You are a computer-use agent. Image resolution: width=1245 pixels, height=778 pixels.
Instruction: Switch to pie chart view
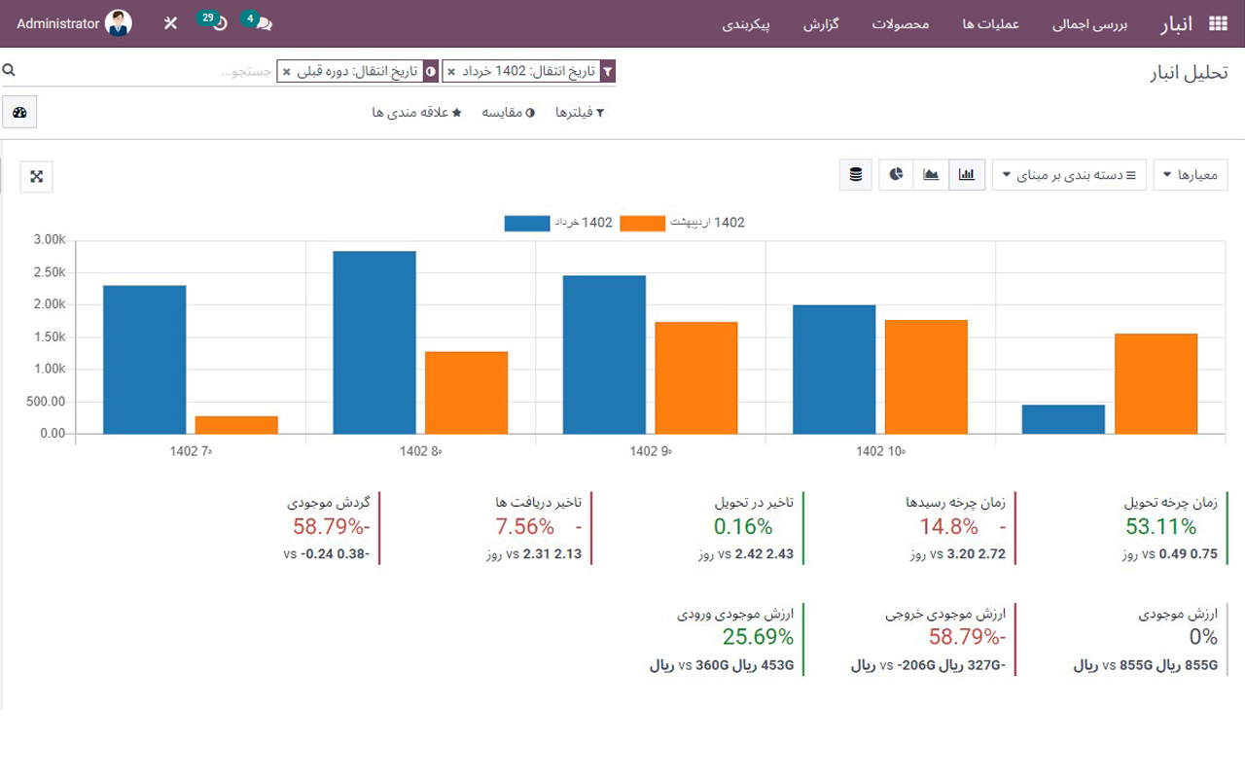pos(895,175)
